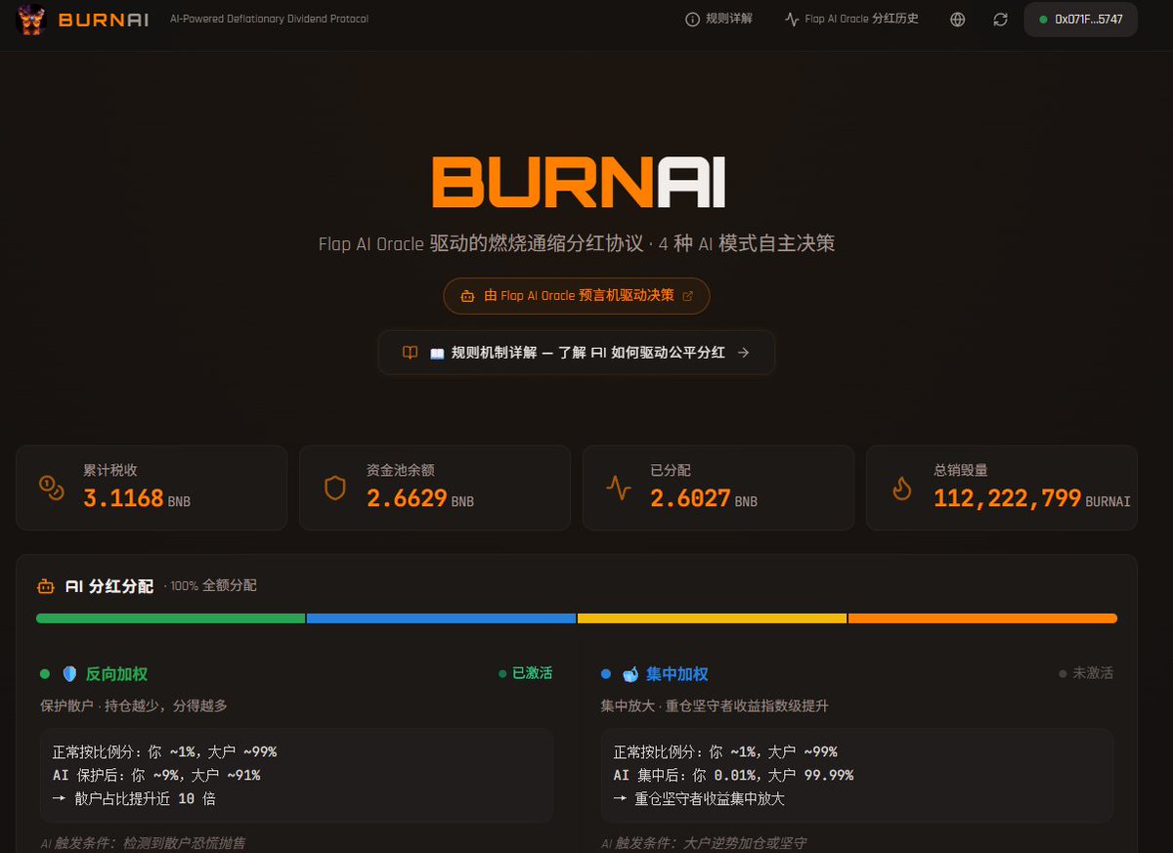Click the robot icon next to AI 分红分配

click(x=45, y=587)
